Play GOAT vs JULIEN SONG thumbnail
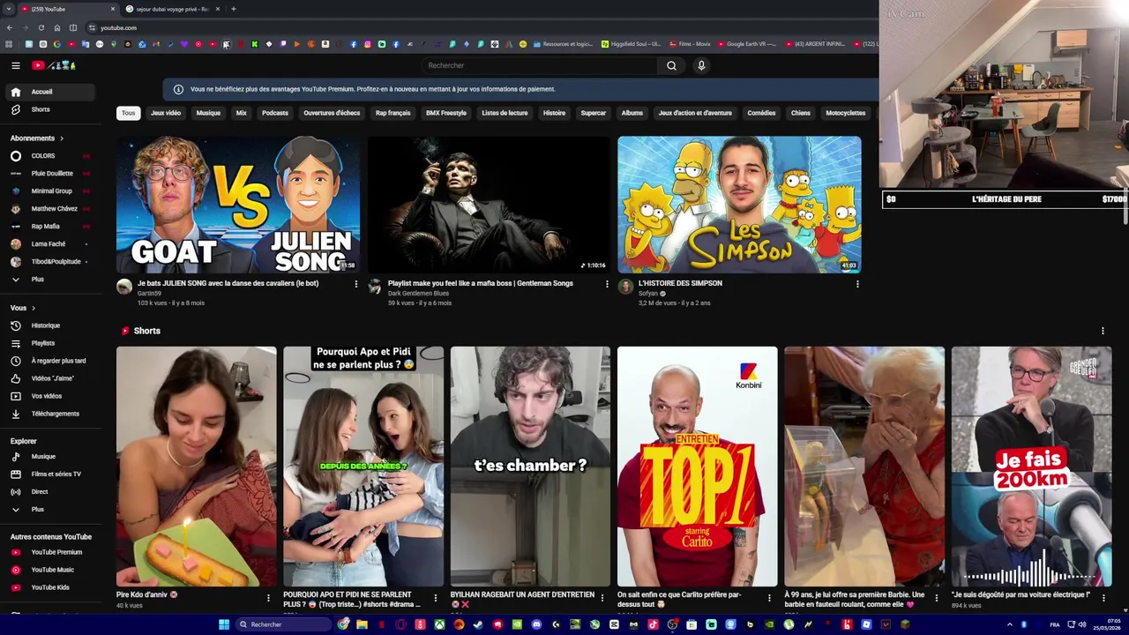Viewport: 1129px width, 635px height. pos(238,205)
